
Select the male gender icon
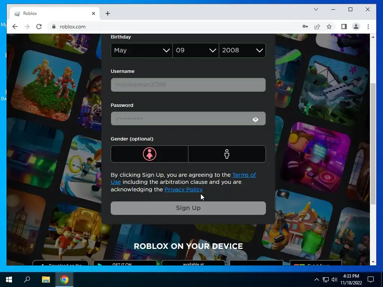pos(227,154)
